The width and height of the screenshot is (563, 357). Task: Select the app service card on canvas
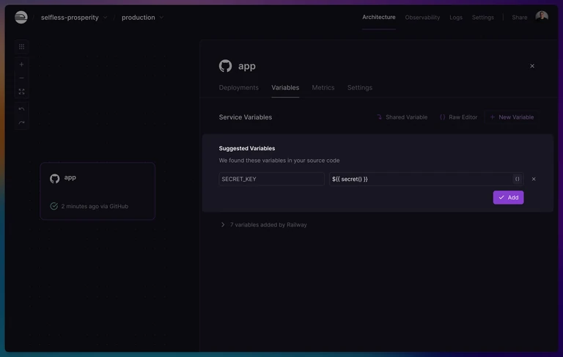pos(97,191)
